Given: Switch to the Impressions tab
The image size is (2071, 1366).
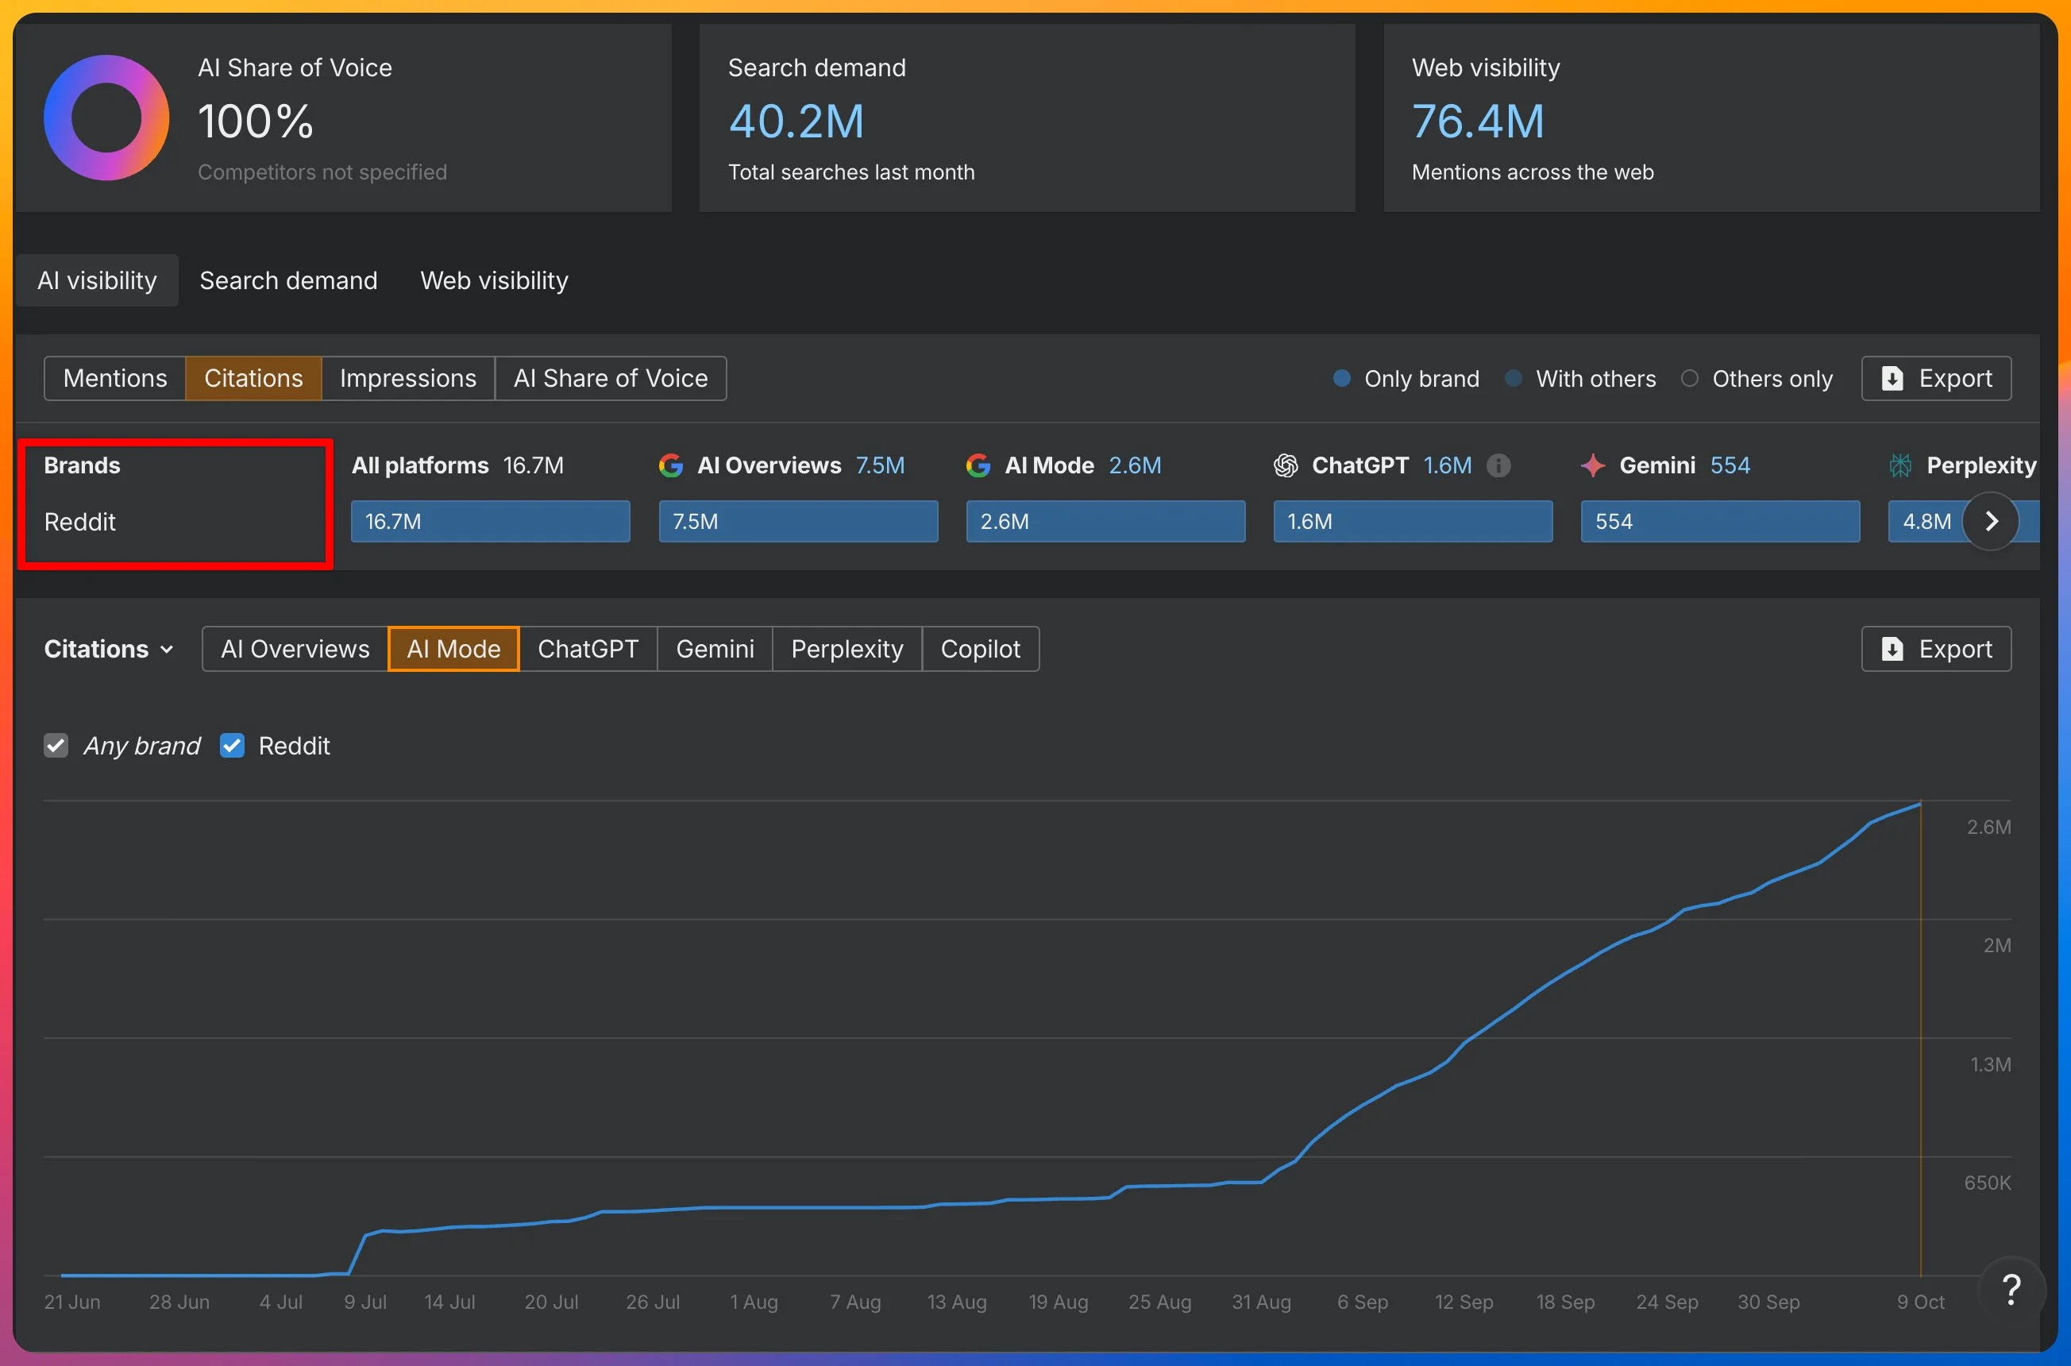Looking at the screenshot, I should point(407,378).
